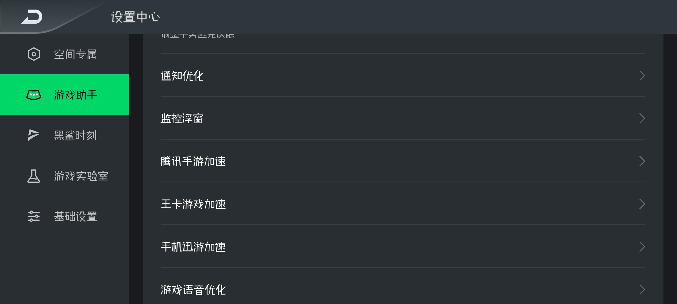
Task: Click the hexagon icon beside 空间专属
Action: pos(34,54)
